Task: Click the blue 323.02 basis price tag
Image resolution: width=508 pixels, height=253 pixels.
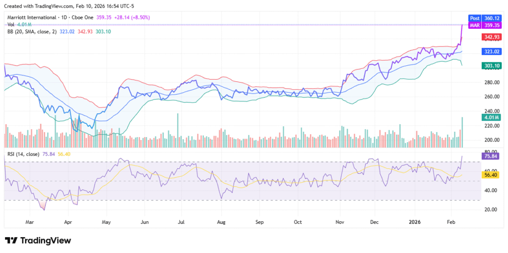Action: [x=491, y=51]
